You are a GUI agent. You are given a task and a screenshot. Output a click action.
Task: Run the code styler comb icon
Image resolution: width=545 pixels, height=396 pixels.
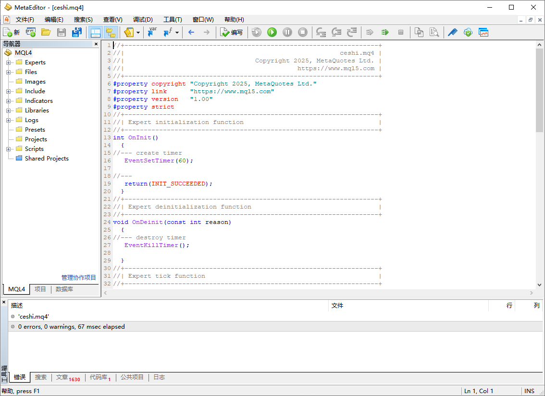(x=452, y=32)
